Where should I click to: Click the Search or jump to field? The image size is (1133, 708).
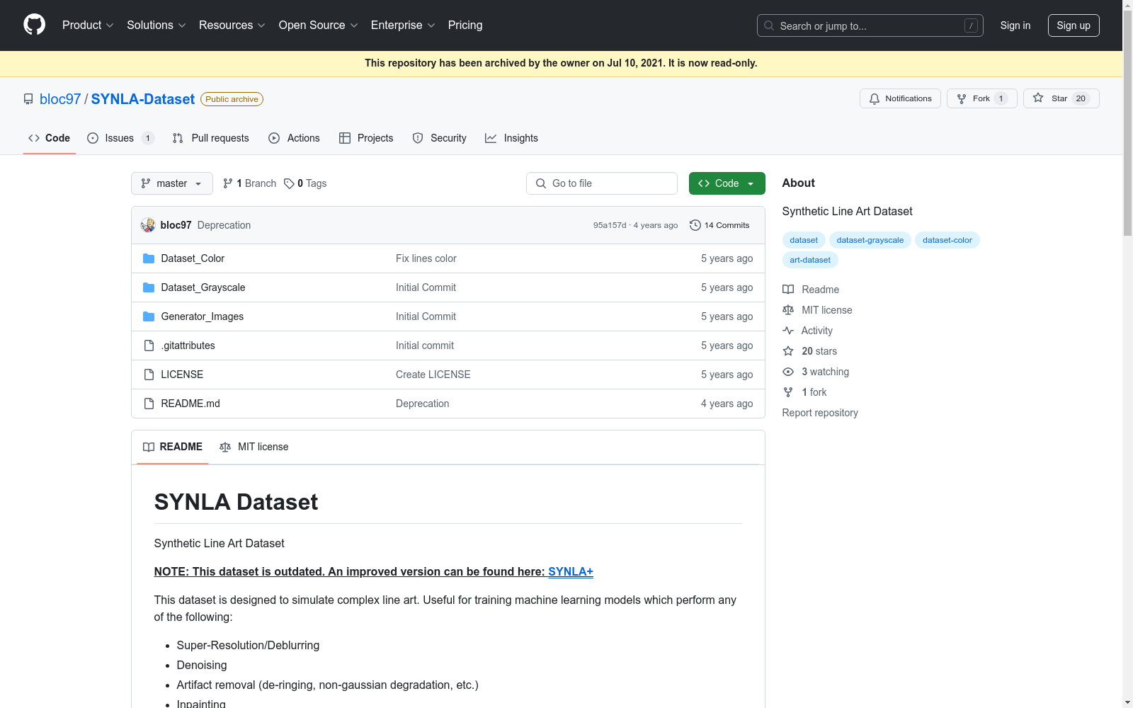[870, 25]
